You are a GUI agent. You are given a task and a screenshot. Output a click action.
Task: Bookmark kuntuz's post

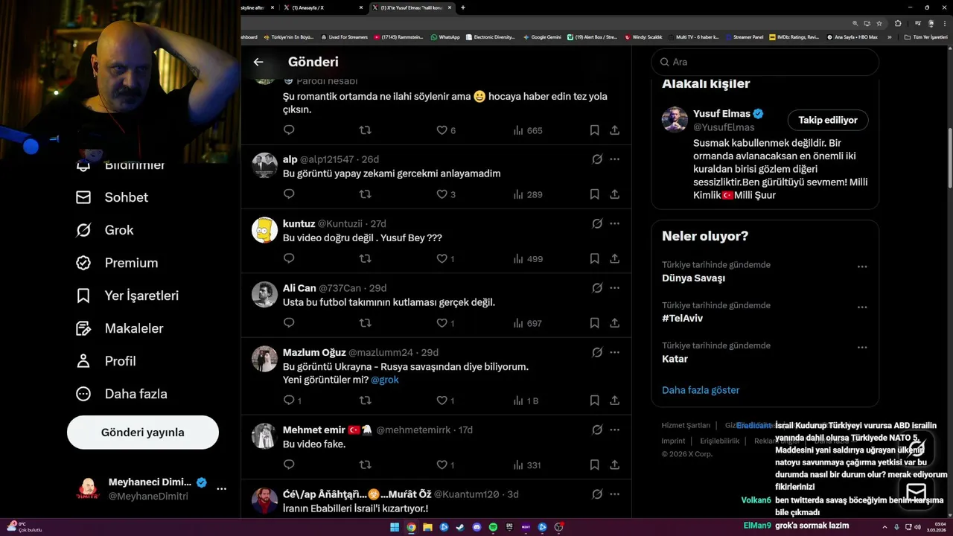(x=594, y=259)
